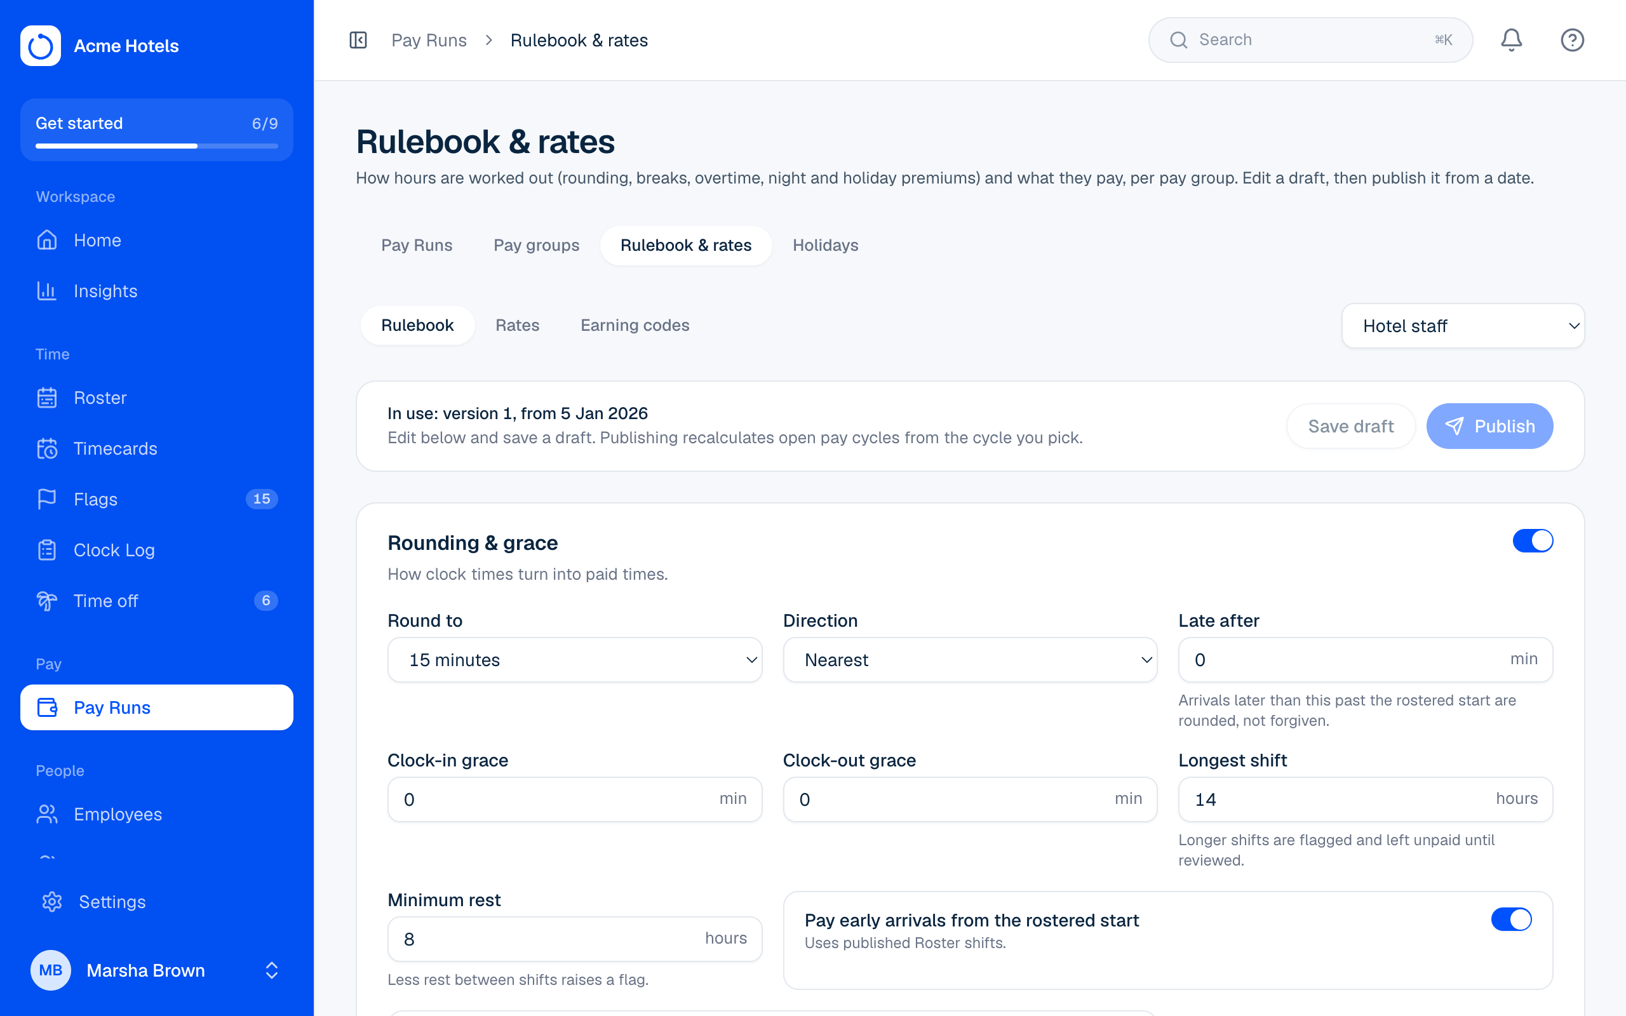This screenshot has width=1626, height=1016.
Task: Go to Pay Runs breadcrumb link
Action: [429, 40]
